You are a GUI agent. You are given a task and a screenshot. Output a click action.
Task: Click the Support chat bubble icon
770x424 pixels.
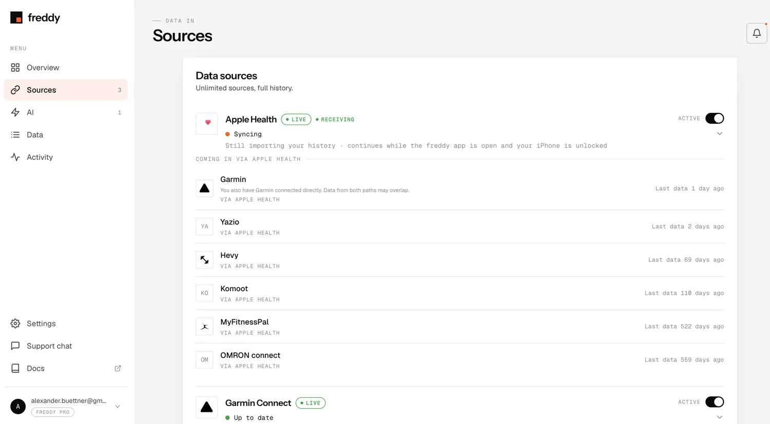coord(15,346)
